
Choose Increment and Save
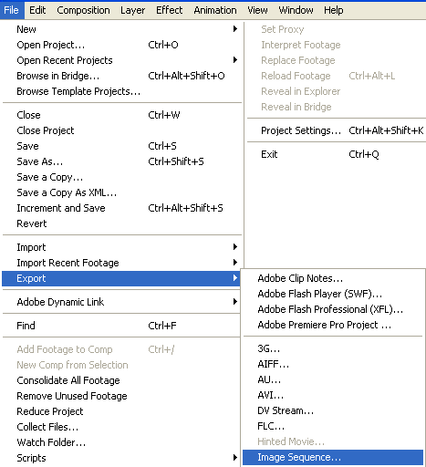click(x=121, y=208)
